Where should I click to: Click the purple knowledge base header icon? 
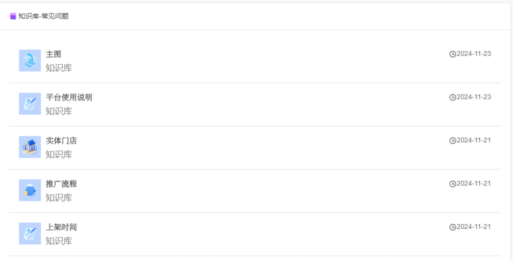13,16
